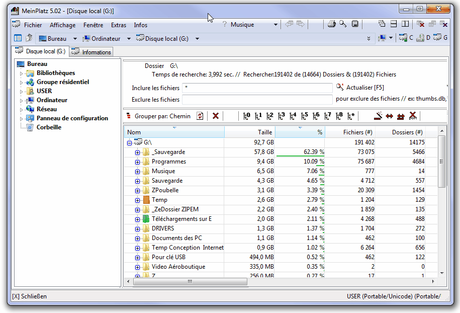Expand tree to level 8

tap(339, 116)
